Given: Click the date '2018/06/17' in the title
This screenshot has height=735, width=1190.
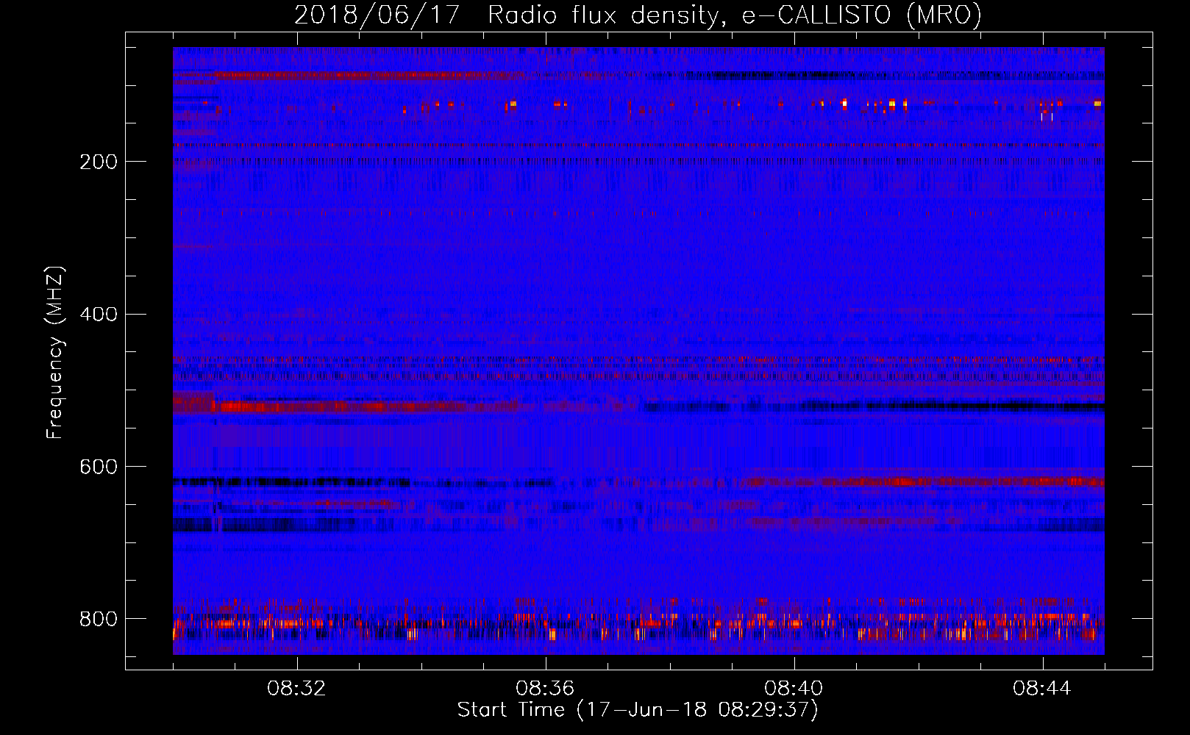Looking at the screenshot, I should [377, 15].
